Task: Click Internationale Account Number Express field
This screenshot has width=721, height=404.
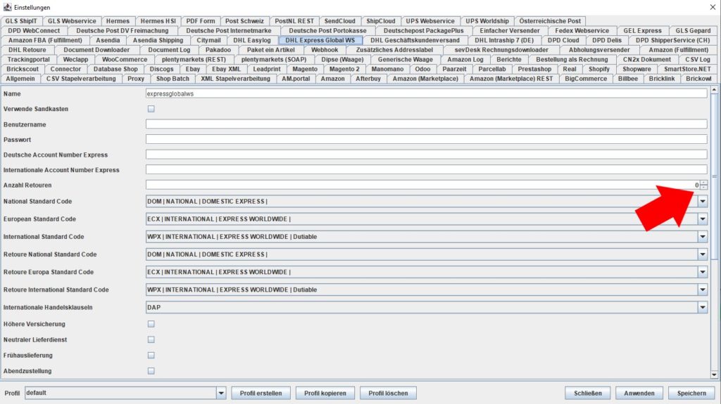Action: point(426,170)
